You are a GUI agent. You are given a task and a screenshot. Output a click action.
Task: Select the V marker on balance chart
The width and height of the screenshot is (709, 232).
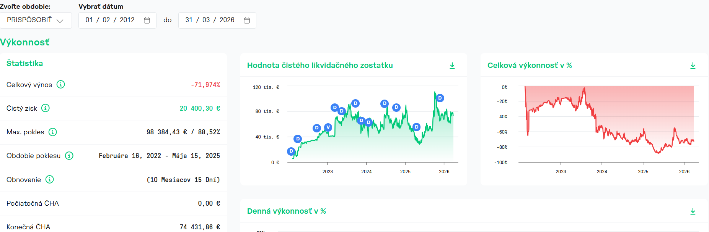tap(328, 127)
